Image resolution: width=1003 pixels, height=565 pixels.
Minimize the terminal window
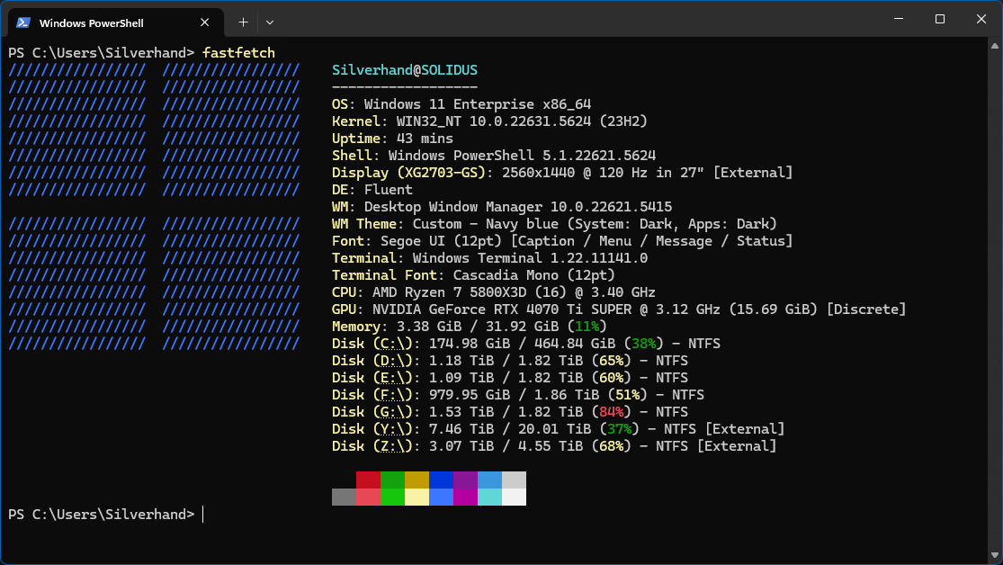point(899,19)
